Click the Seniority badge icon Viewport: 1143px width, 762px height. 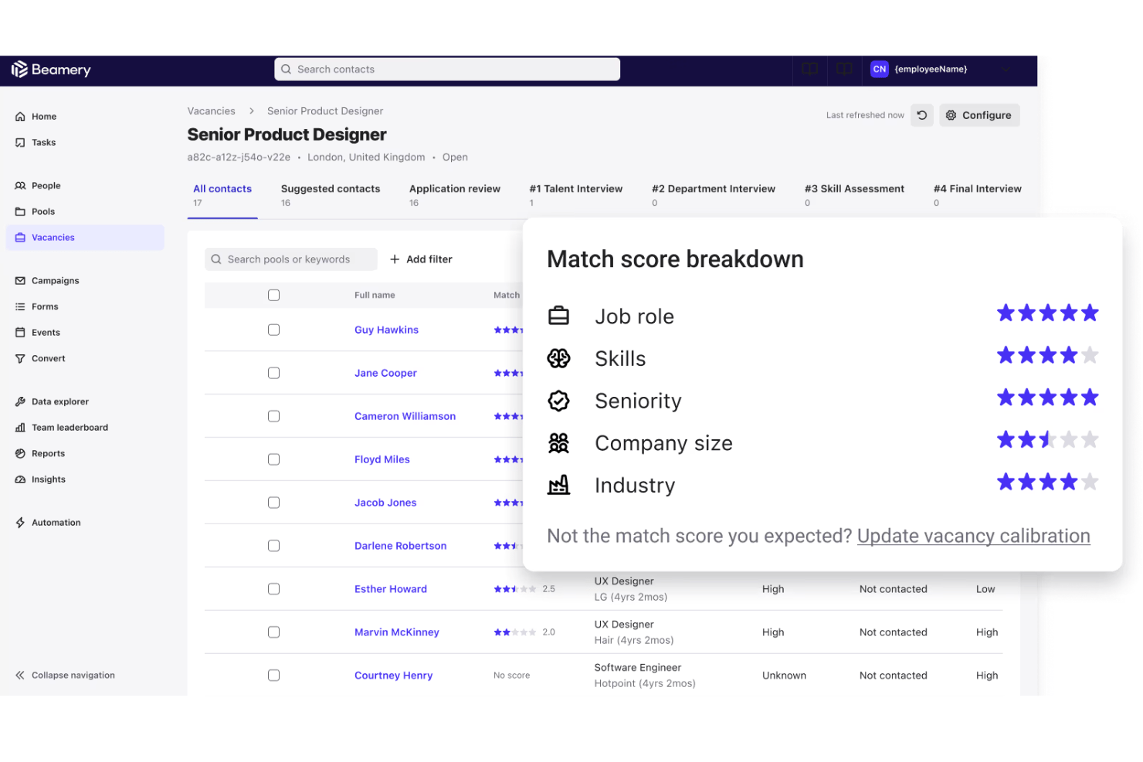pos(558,401)
